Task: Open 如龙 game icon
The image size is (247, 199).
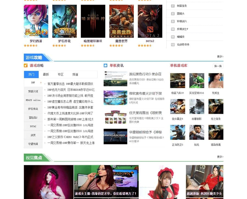Action: (197, 132)
